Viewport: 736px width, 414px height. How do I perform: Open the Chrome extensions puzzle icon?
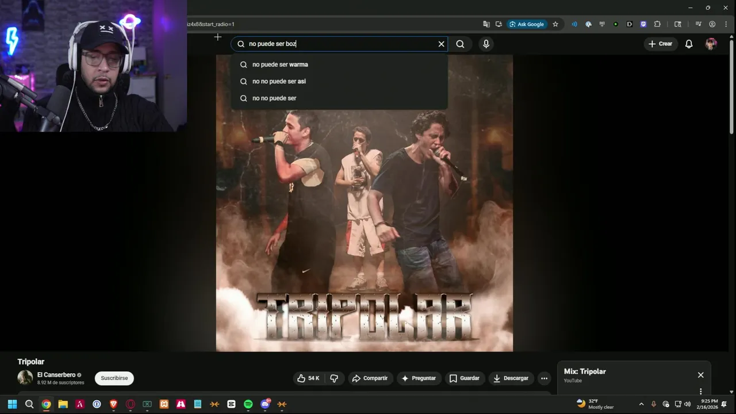(658, 24)
